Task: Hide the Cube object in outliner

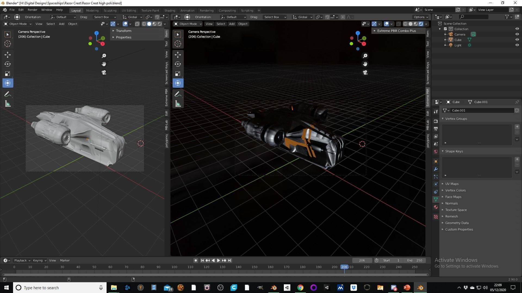Action: 517,40
